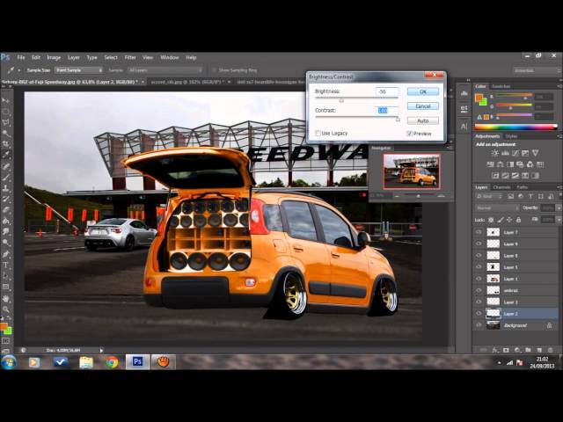Select the Paint Bucket tool

pyautogui.click(x=6, y=221)
